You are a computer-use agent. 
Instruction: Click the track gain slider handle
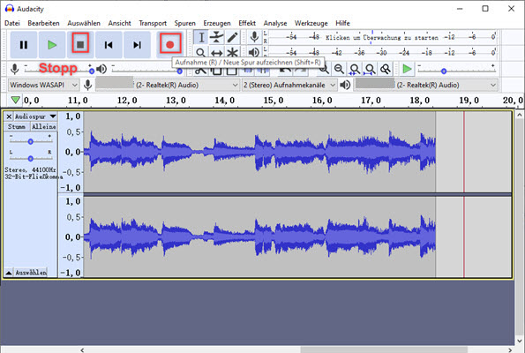point(31,142)
